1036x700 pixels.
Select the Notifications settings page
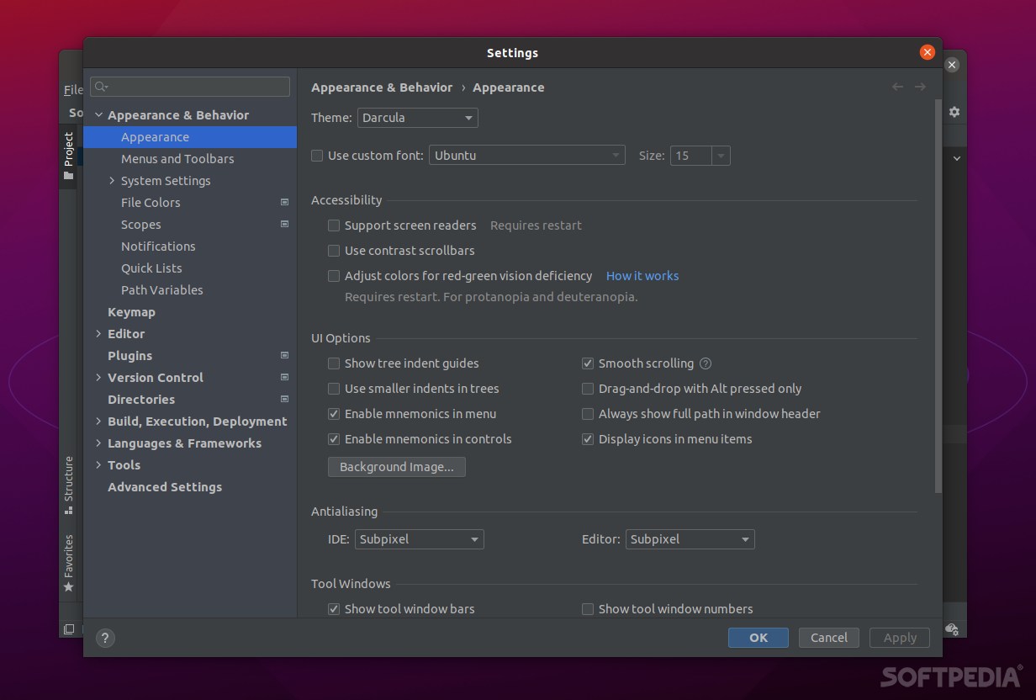point(158,247)
